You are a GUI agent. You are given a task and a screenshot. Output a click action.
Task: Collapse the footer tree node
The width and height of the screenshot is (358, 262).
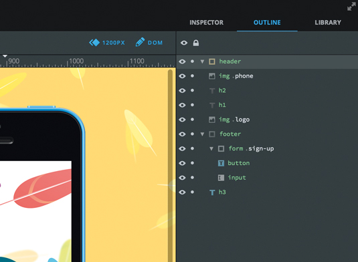tap(202, 134)
